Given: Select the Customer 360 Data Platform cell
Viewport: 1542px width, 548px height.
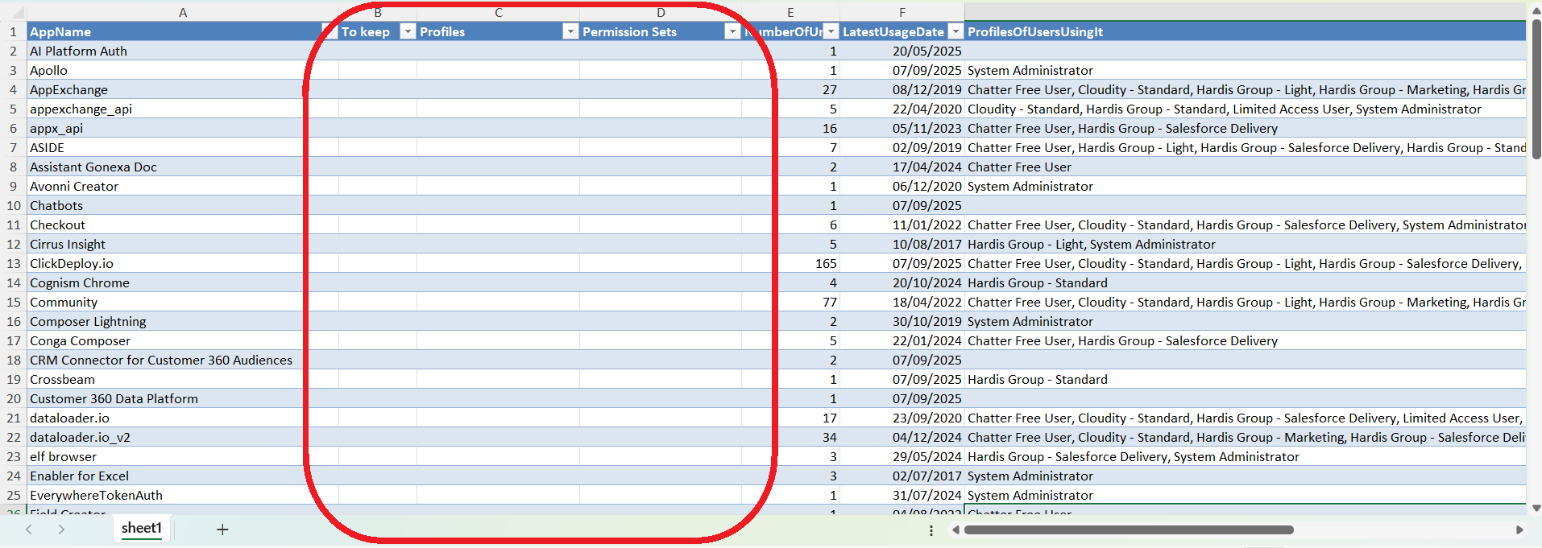Looking at the screenshot, I should point(183,398).
